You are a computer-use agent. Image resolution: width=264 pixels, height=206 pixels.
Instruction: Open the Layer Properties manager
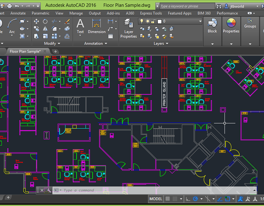128,28
